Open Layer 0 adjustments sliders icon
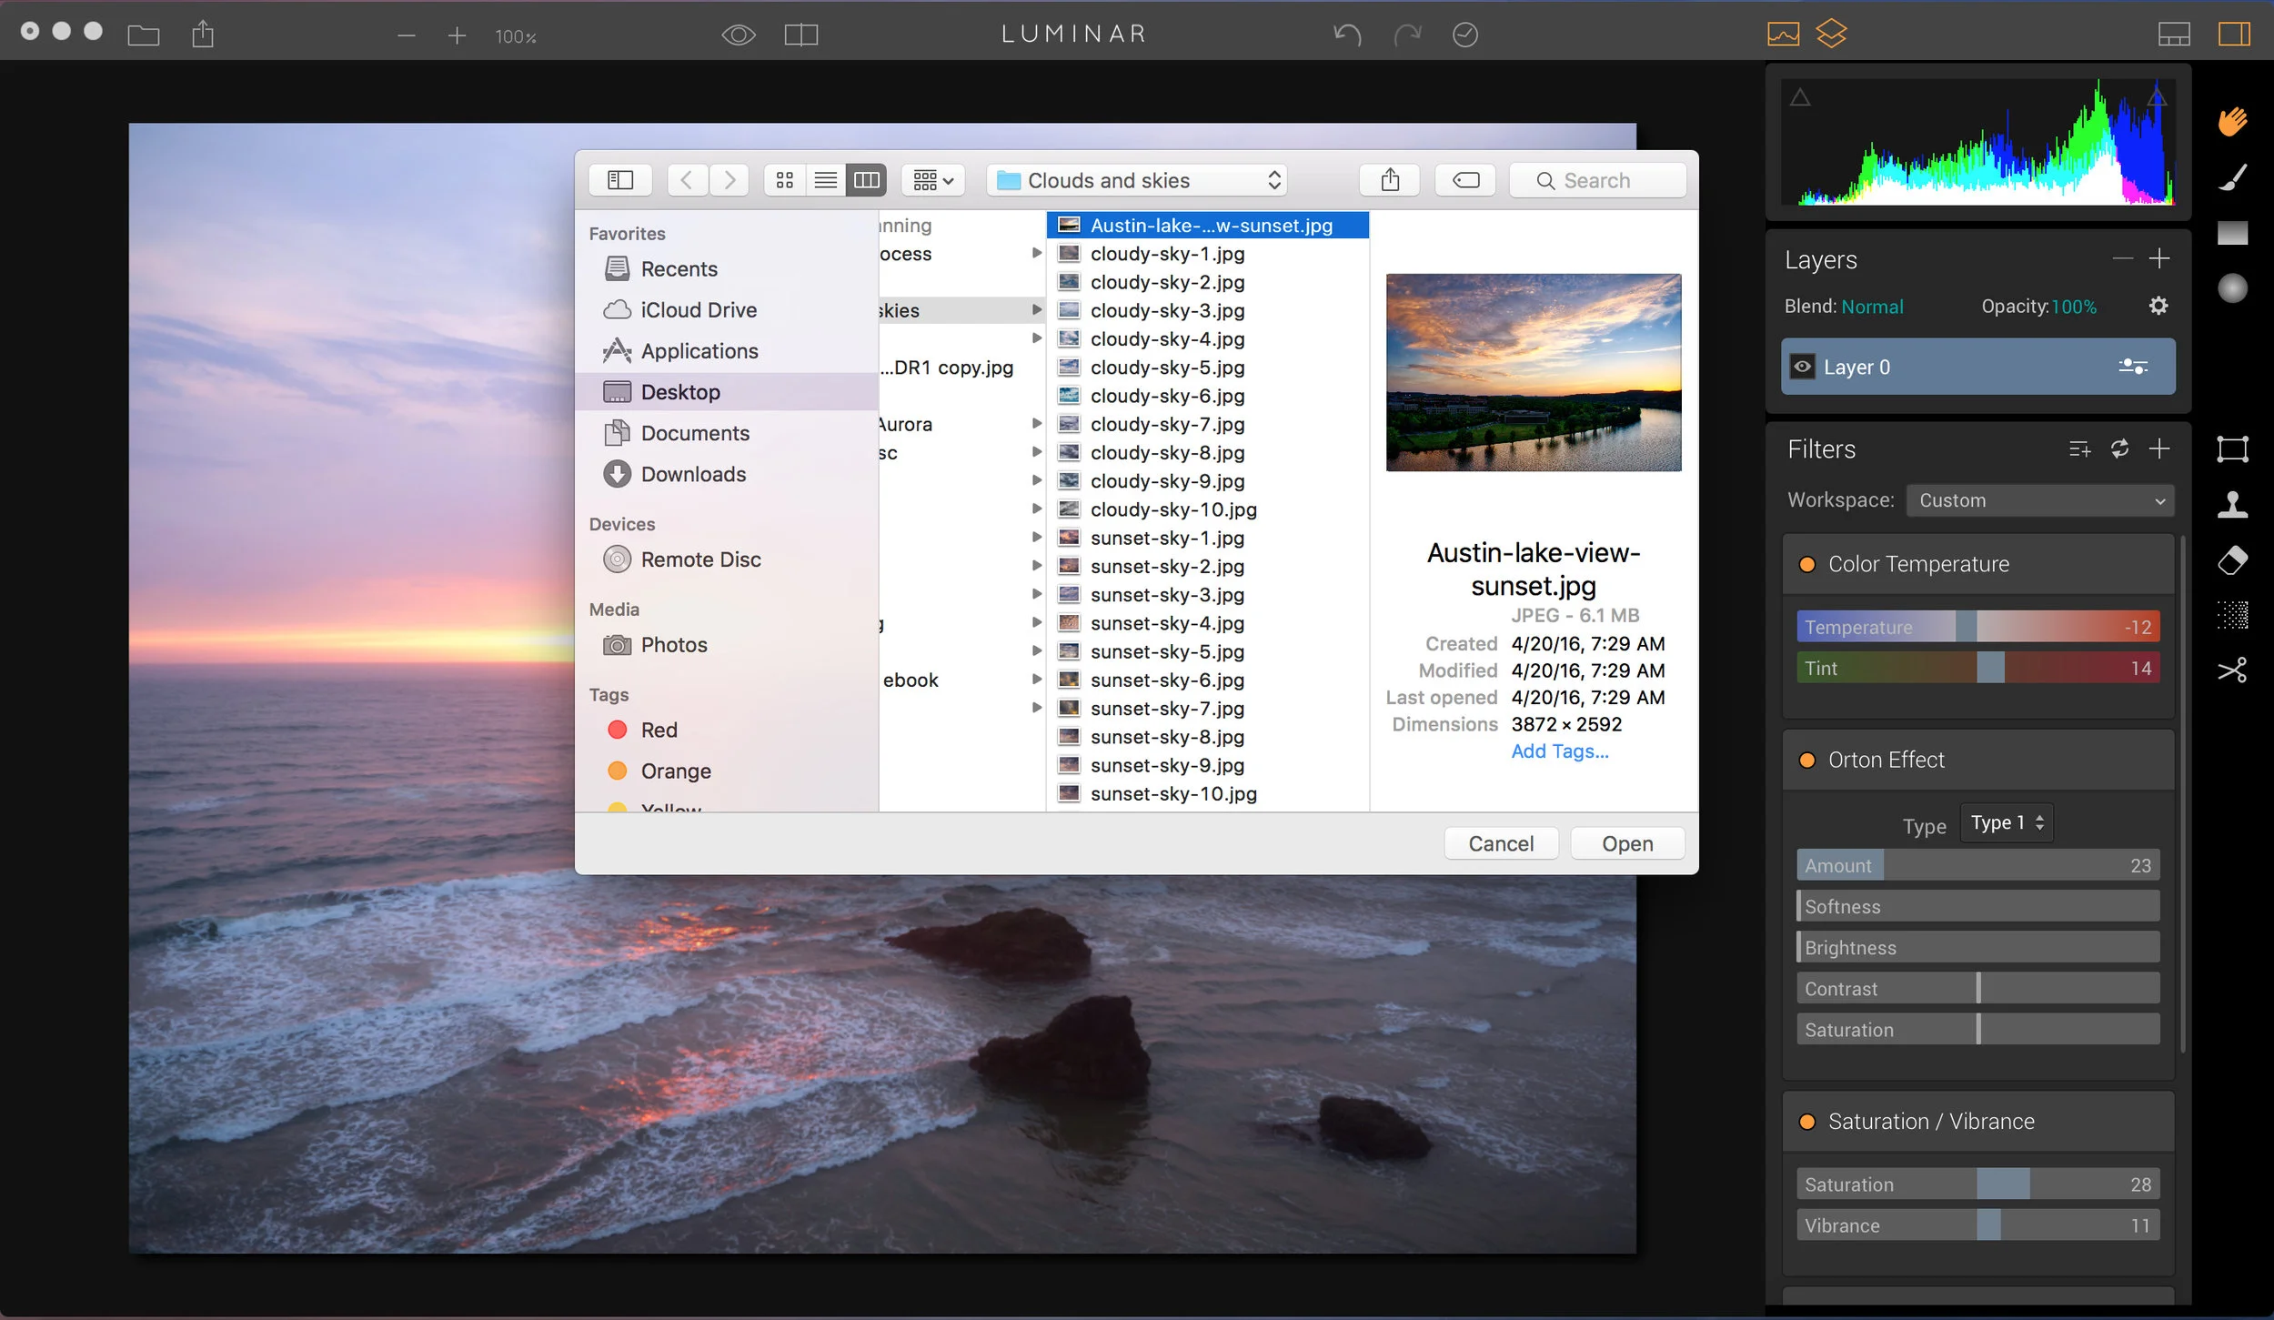The image size is (2274, 1320). tap(2133, 367)
